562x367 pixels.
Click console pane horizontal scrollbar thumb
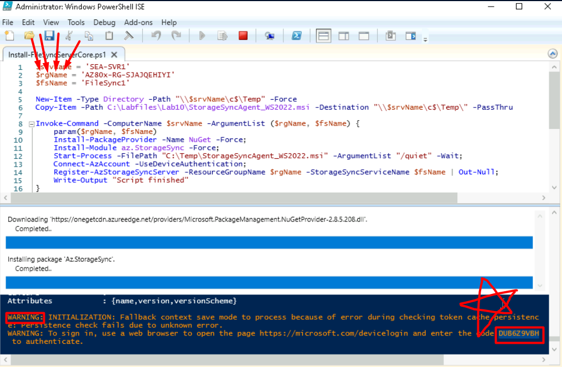tap(227, 359)
